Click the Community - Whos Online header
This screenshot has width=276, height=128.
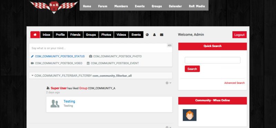[x=213, y=100]
